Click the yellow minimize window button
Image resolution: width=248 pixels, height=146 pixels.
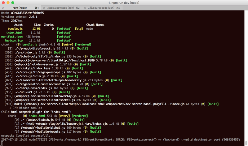tap(8, 3)
